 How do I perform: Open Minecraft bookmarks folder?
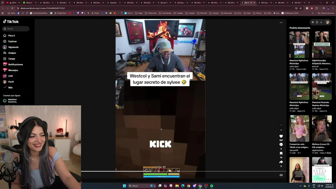point(202,13)
